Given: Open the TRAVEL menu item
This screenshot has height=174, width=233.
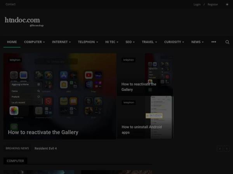Looking at the screenshot, I should tap(149, 42).
